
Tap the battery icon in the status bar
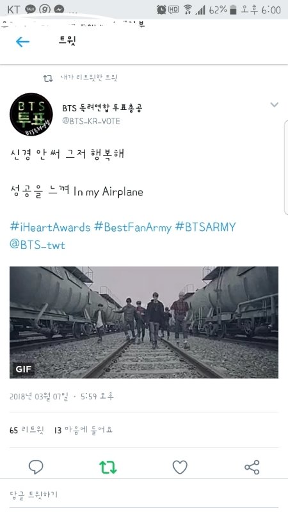pos(233,10)
